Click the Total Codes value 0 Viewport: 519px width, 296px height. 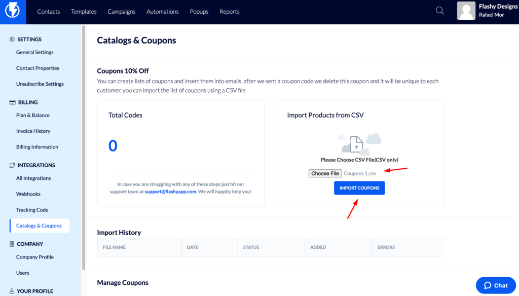point(113,145)
